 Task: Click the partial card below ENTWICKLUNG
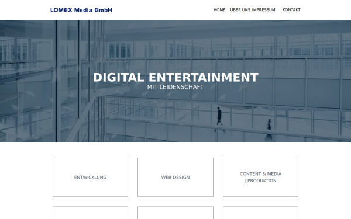click(91, 213)
